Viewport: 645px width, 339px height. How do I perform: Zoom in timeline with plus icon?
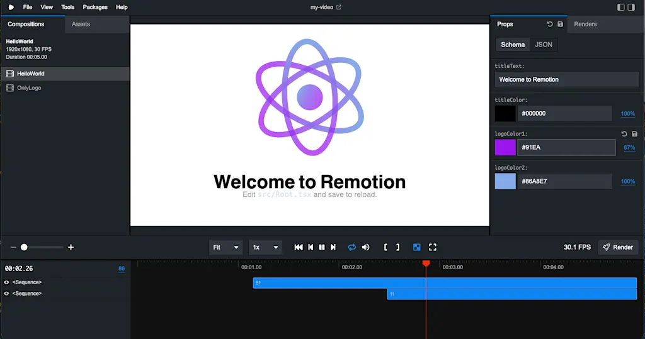coord(71,247)
